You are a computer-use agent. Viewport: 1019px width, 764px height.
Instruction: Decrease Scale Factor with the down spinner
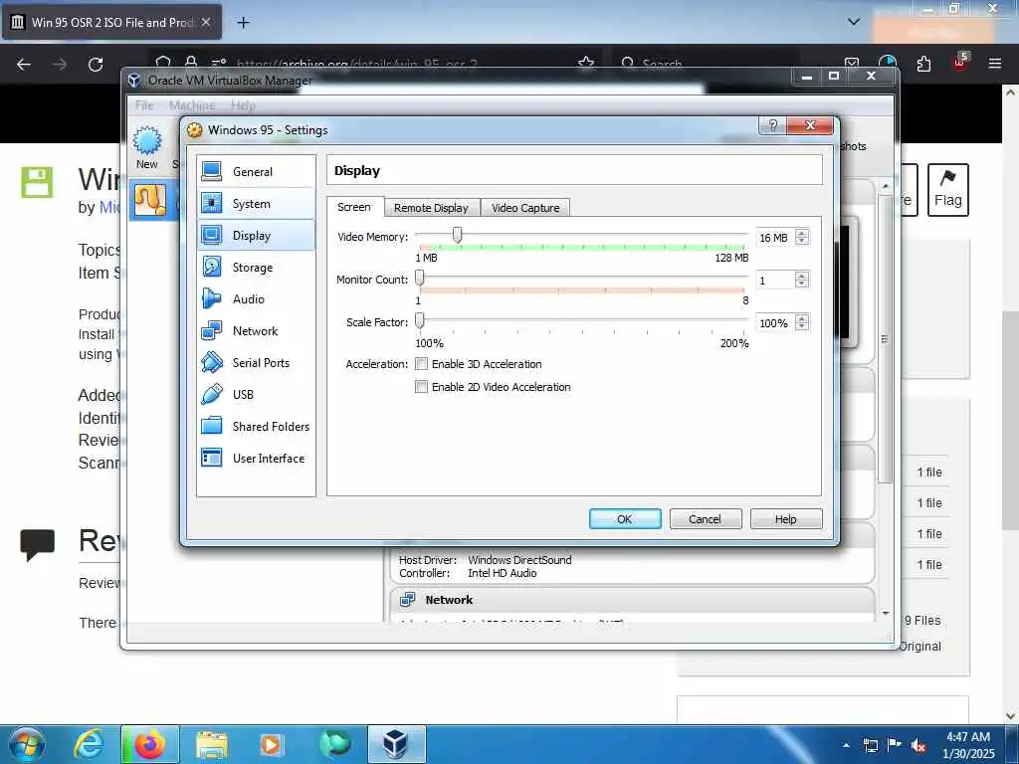click(x=802, y=326)
